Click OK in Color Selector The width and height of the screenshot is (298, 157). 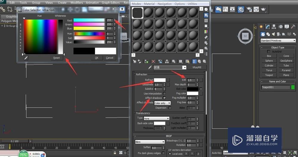pyautogui.click(x=97, y=58)
